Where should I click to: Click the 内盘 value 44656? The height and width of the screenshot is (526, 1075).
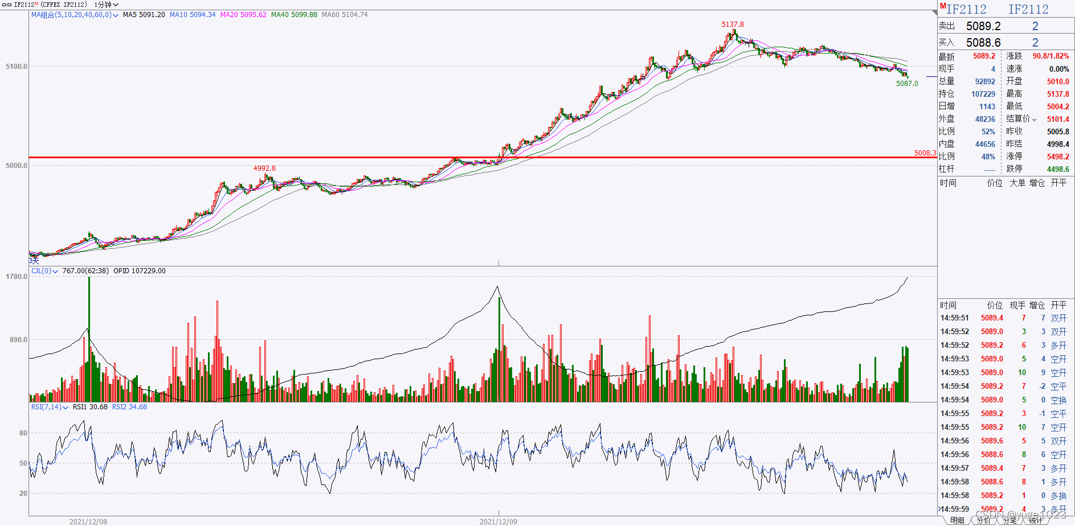coord(985,144)
